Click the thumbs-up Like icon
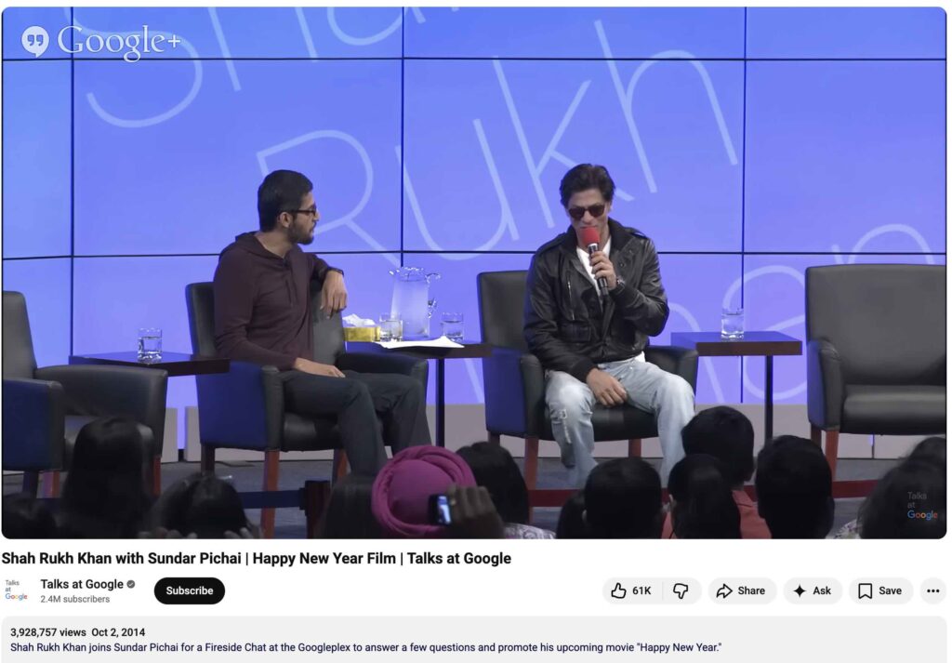952x663 pixels. click(x=618, y=590)
